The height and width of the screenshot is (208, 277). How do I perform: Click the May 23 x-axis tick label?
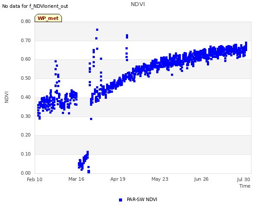(x=160, y=179)
